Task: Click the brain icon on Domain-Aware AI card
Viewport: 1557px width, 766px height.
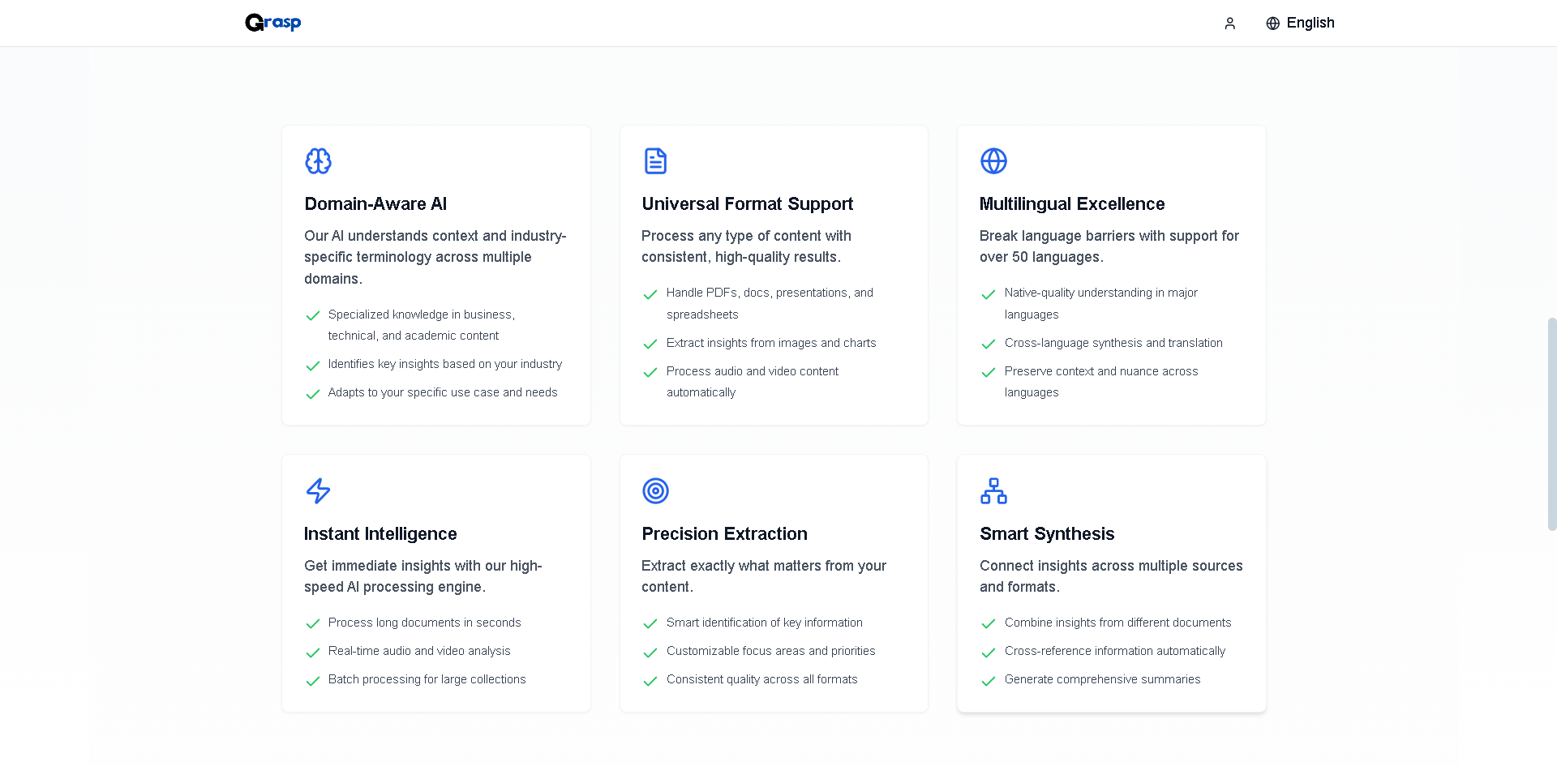Action: click(x=318, y=161)
